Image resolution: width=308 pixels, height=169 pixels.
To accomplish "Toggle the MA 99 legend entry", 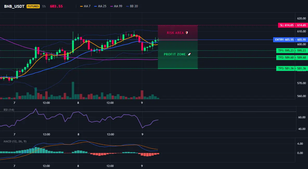I will tap(116, 6).
